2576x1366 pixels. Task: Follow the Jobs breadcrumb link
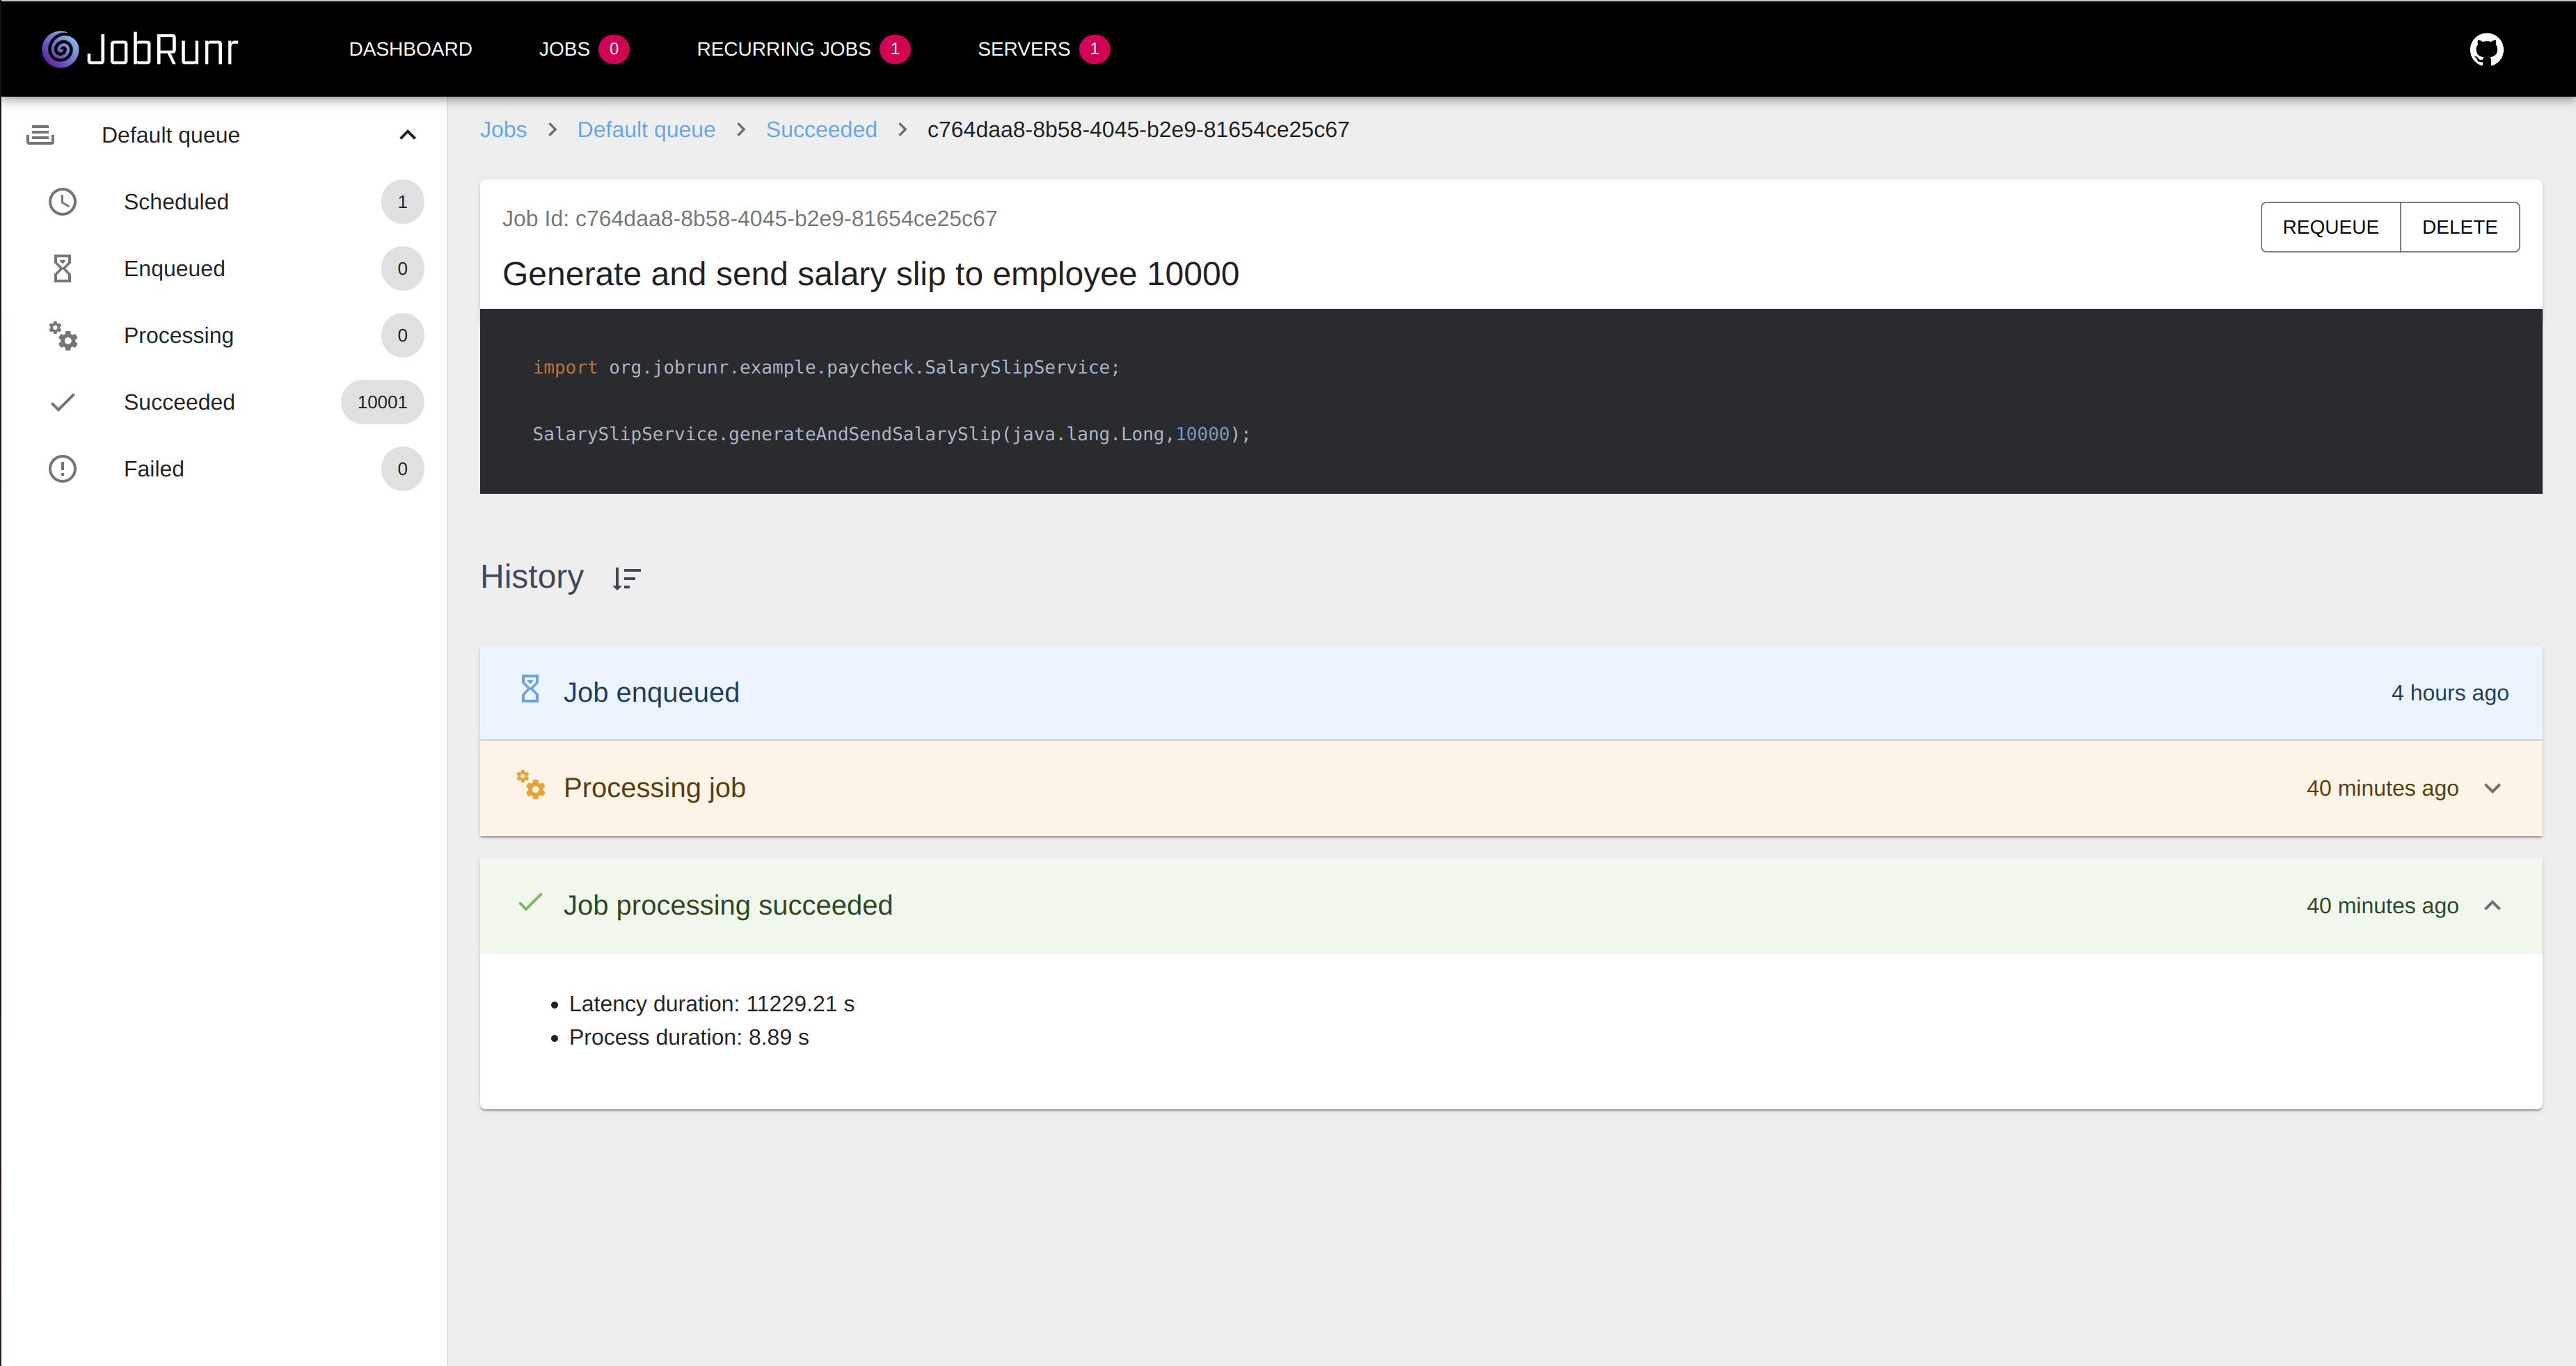click(x=503, y=130)
